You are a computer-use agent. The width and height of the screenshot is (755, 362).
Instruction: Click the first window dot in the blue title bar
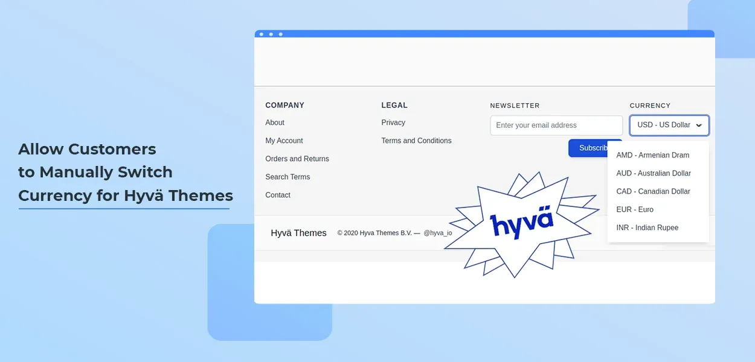pos(261,34)
